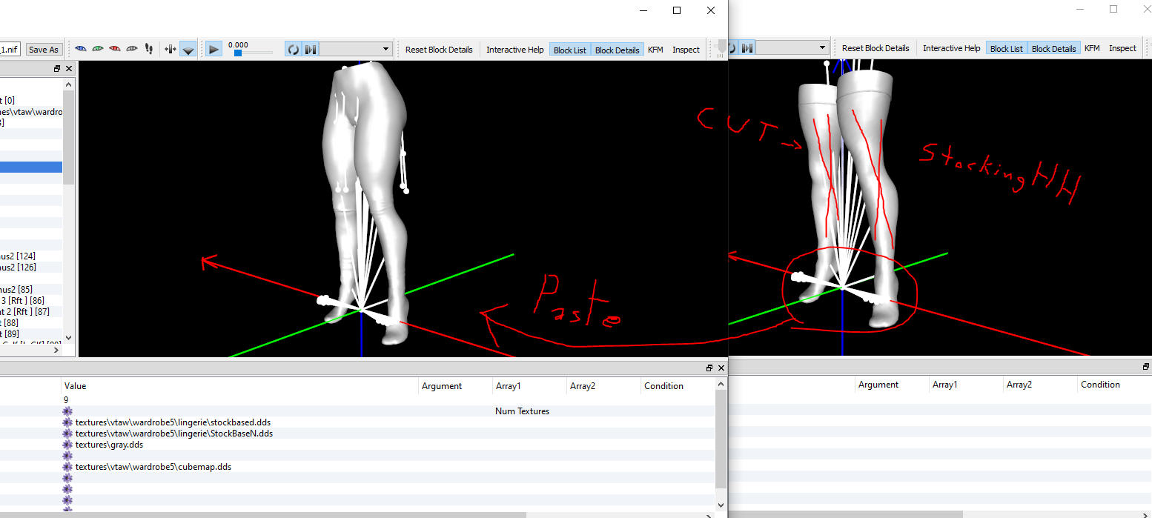Image resolution: width=1152 pixels, height=518 pixels.
Task: Toggle Block List in left window
Action: tap(570, 50)
